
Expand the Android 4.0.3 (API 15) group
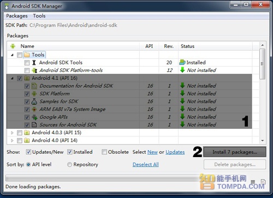point(12,133)
